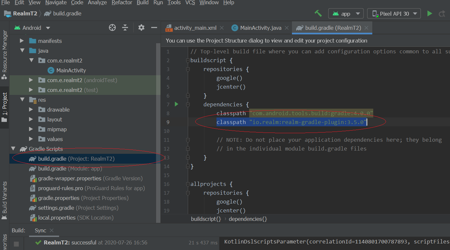Switch to MainActivity.java editor tab
The height and width of the screenshot is (250, 450).
261,28
